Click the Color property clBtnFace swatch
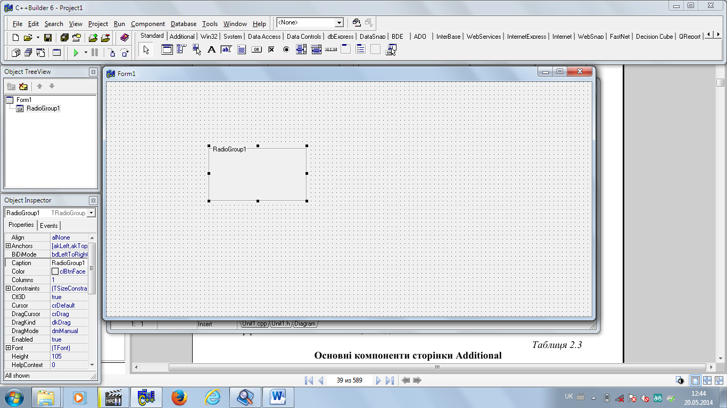The image size is (727, 408). 55,271
